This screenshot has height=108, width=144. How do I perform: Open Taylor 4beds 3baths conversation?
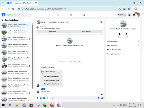[16, 79]
